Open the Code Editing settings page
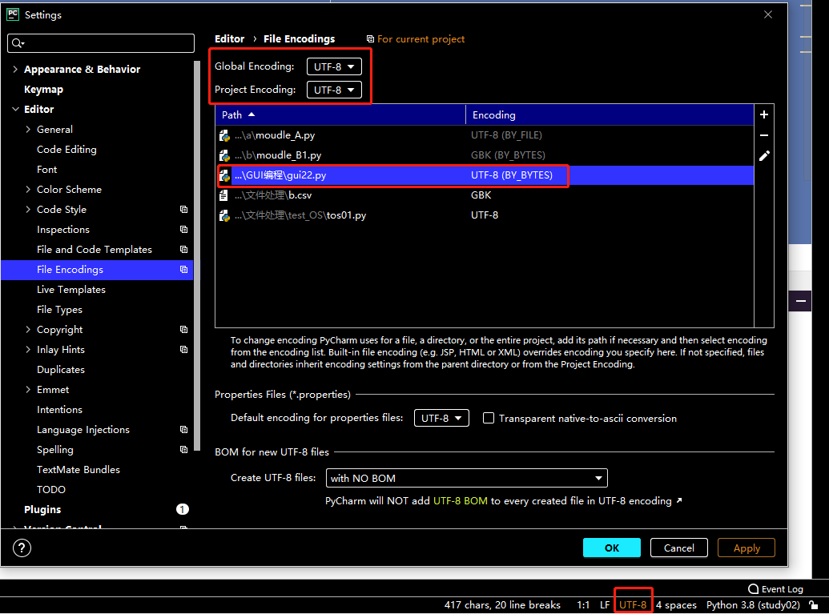The height and width of the screenshot is (614, 829). 66,150
